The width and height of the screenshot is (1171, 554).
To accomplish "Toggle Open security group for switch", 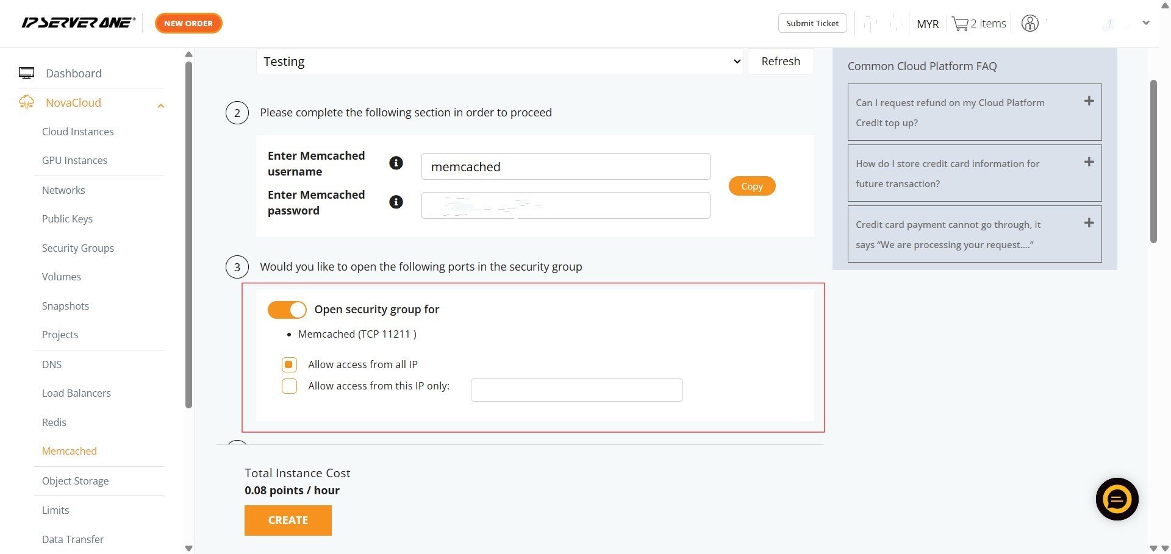I will click(x=287, y=310).
